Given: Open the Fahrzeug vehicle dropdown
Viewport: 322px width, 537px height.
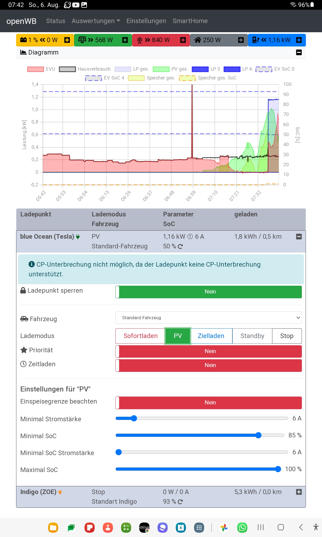Looking at the screenshot, I should (x=208, y=318).
